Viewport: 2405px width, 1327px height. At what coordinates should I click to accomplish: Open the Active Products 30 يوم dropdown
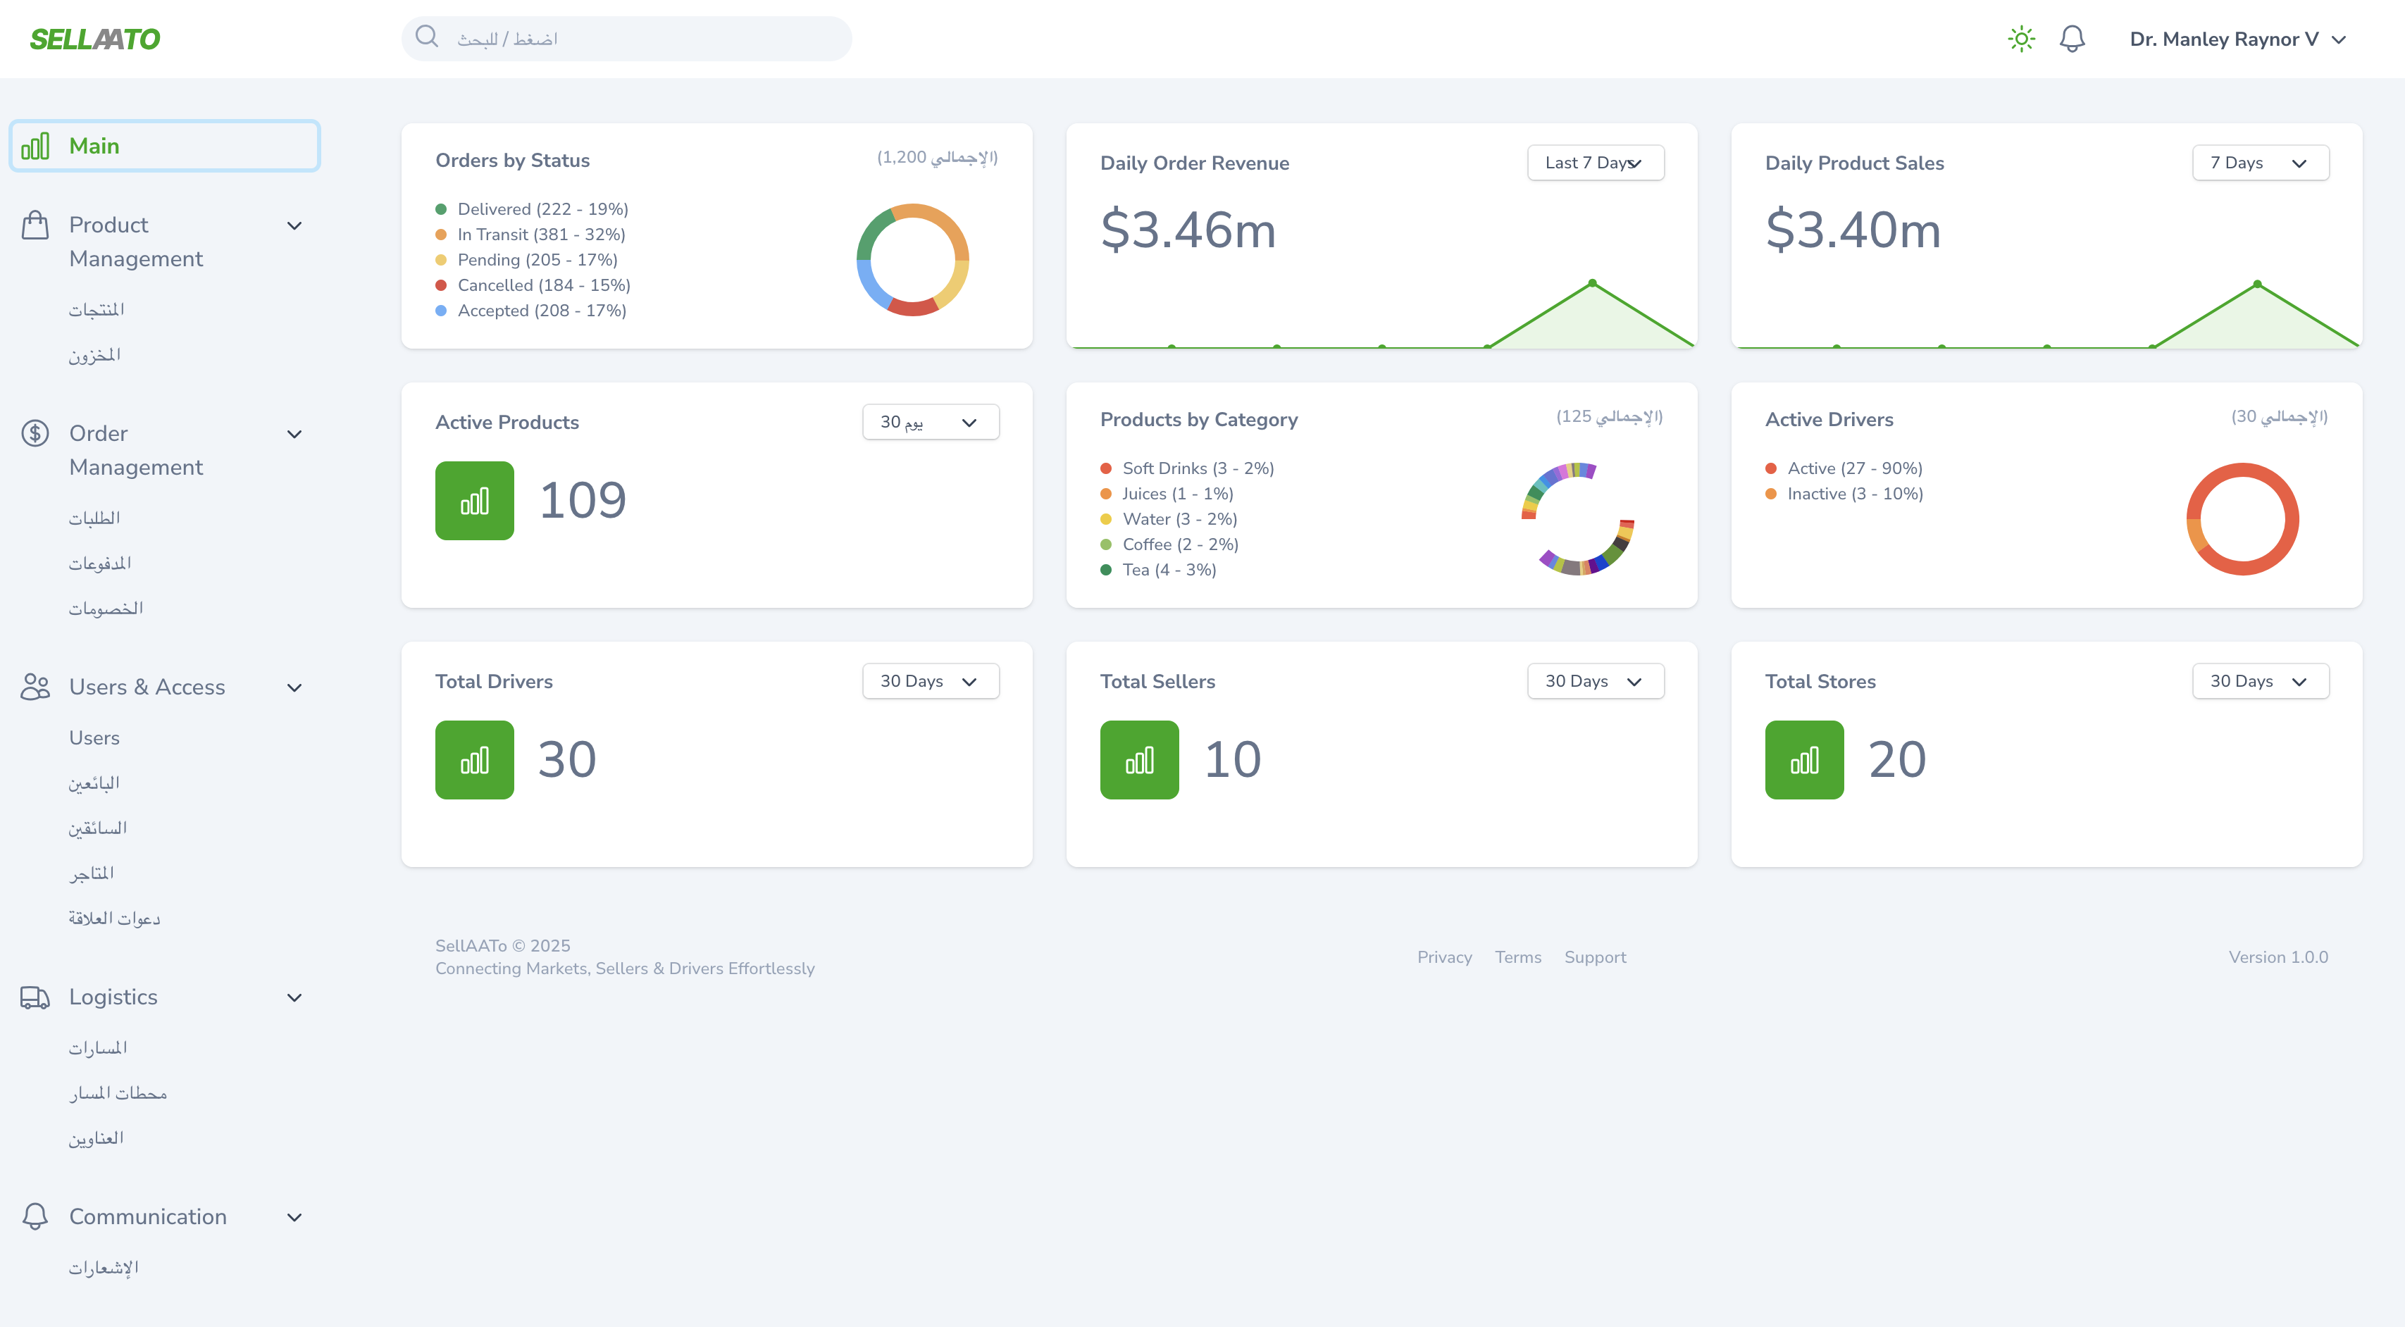(931, 422)
